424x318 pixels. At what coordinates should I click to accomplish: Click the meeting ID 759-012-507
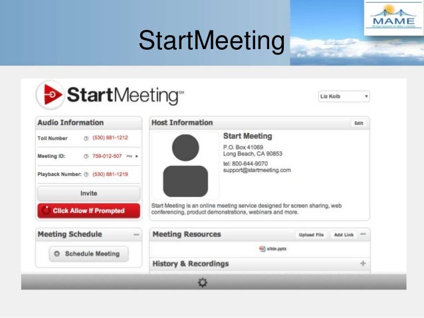107,156
